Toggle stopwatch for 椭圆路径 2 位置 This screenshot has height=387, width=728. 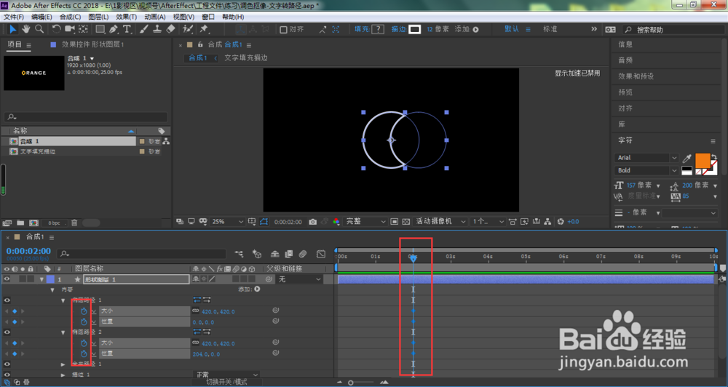[x=84, y=354]
